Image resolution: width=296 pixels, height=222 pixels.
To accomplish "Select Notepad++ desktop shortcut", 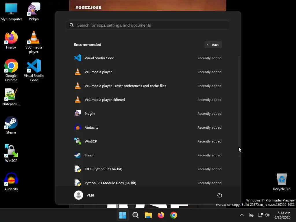I will [11, 97].
